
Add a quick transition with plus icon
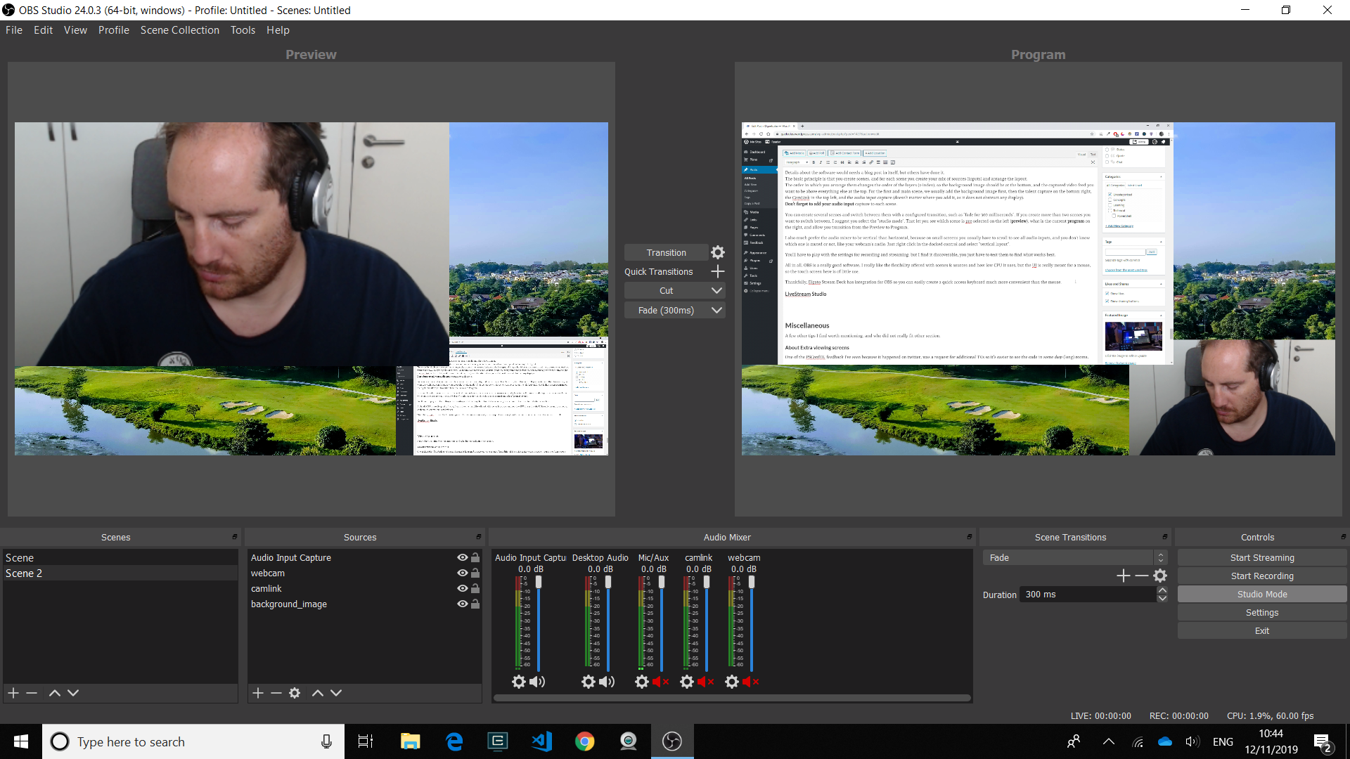point(717,271)
